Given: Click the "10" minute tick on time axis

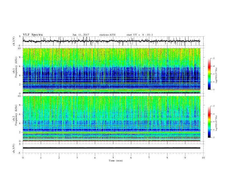Looking at the screenshot, I should [203, 158].
